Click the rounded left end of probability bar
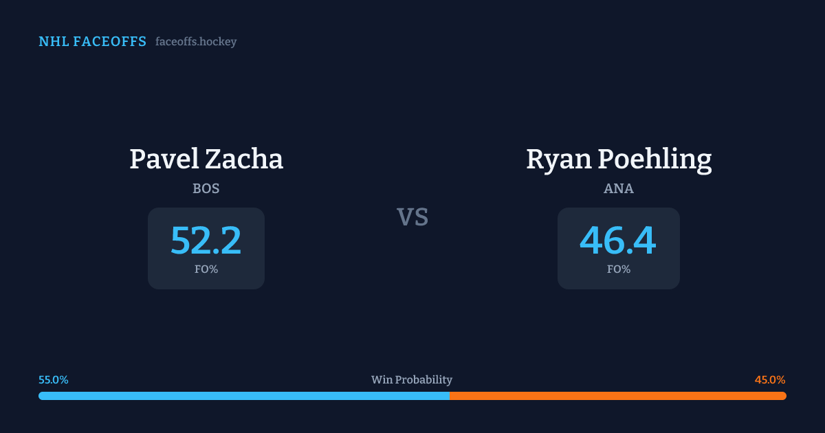825x433 pixels. tap(41, 396)
